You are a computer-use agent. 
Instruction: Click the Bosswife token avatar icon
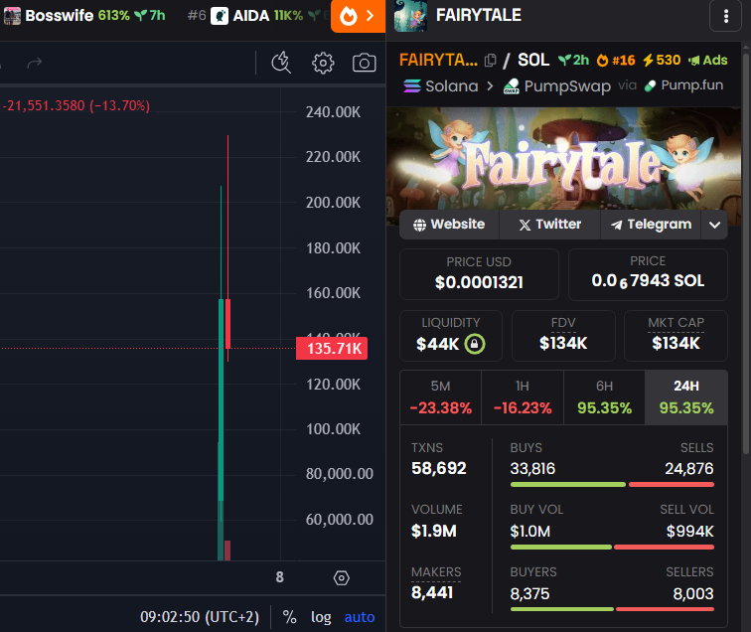[x=12, y=16]
